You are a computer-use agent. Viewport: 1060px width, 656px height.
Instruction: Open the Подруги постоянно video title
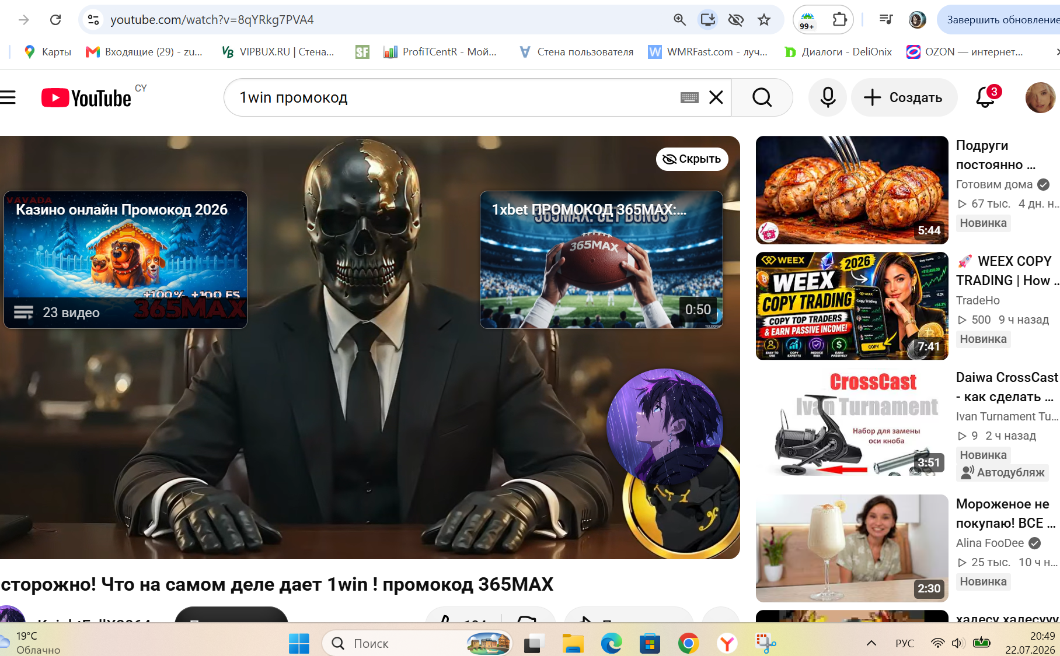tap(996, 155)
